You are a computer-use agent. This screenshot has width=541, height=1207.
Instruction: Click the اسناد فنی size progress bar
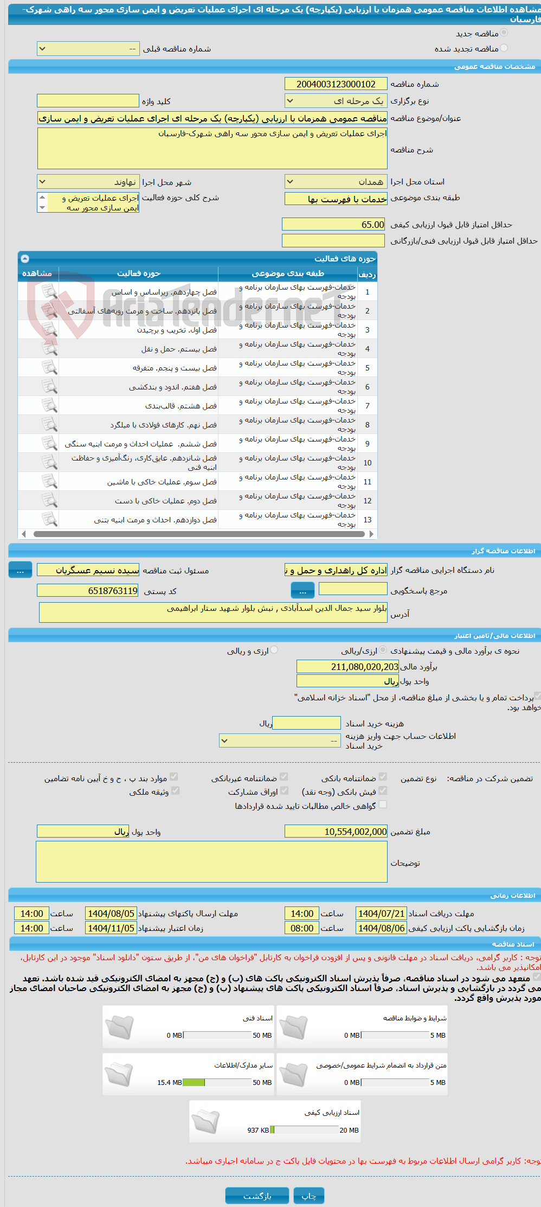[217, 1035]
